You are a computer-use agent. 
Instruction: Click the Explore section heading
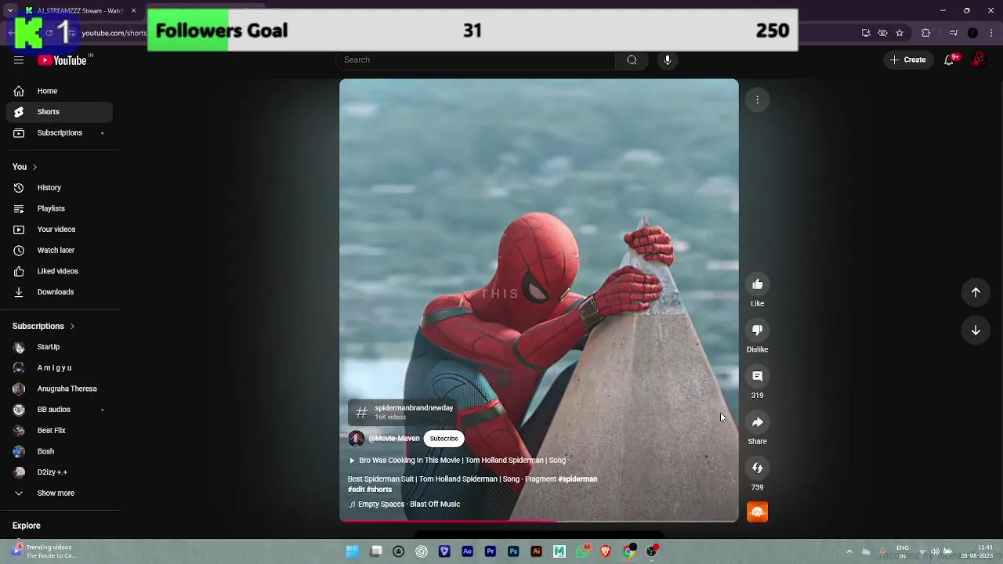pyautogui.click(x=27, y=526)
